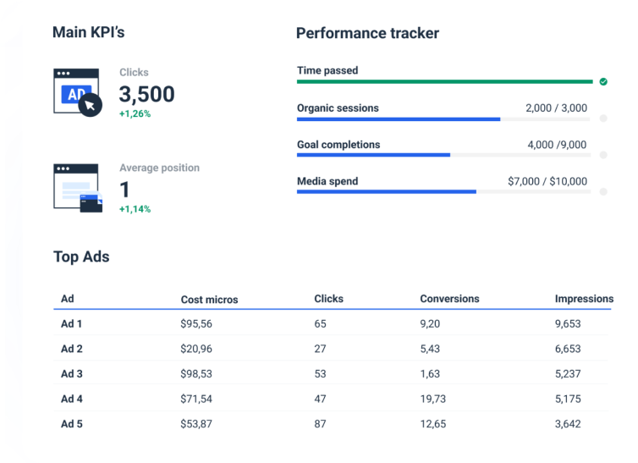Screen dimensions: 638x463
Task: Select the Impressions column header
Action: [x=584, y=299]
